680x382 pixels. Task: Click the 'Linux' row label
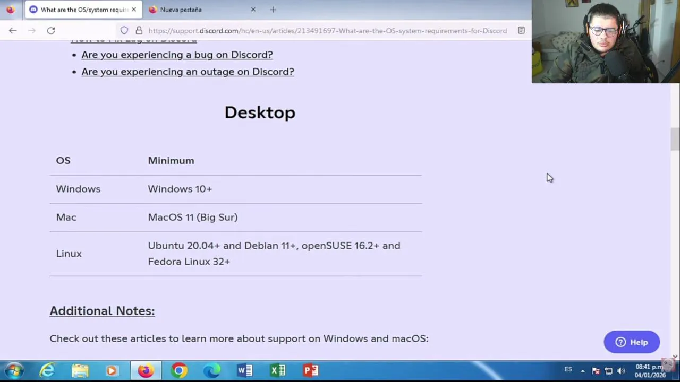coord(69,254)
